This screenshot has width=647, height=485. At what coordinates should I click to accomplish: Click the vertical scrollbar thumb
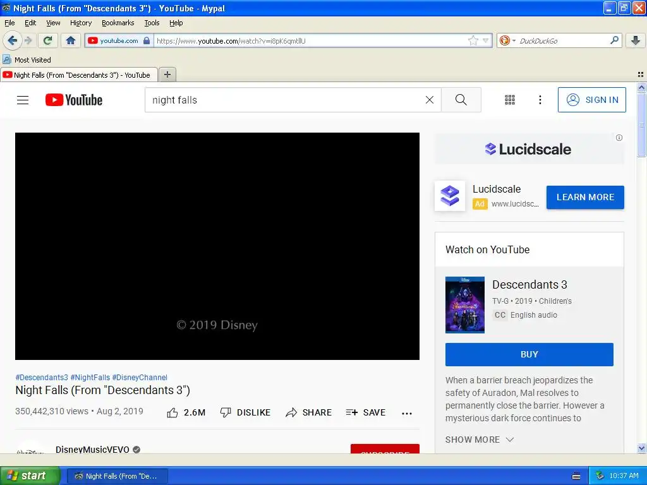pos(641,125)
